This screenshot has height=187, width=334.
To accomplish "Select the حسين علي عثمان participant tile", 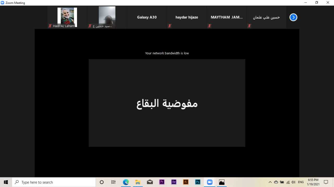I will point(266,17).
